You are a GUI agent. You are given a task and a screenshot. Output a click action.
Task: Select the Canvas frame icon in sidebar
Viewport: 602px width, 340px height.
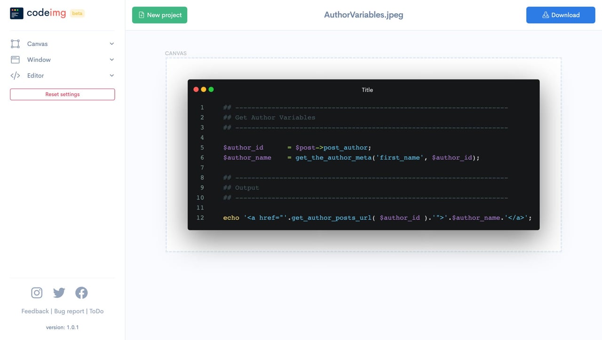coord(16,43)
